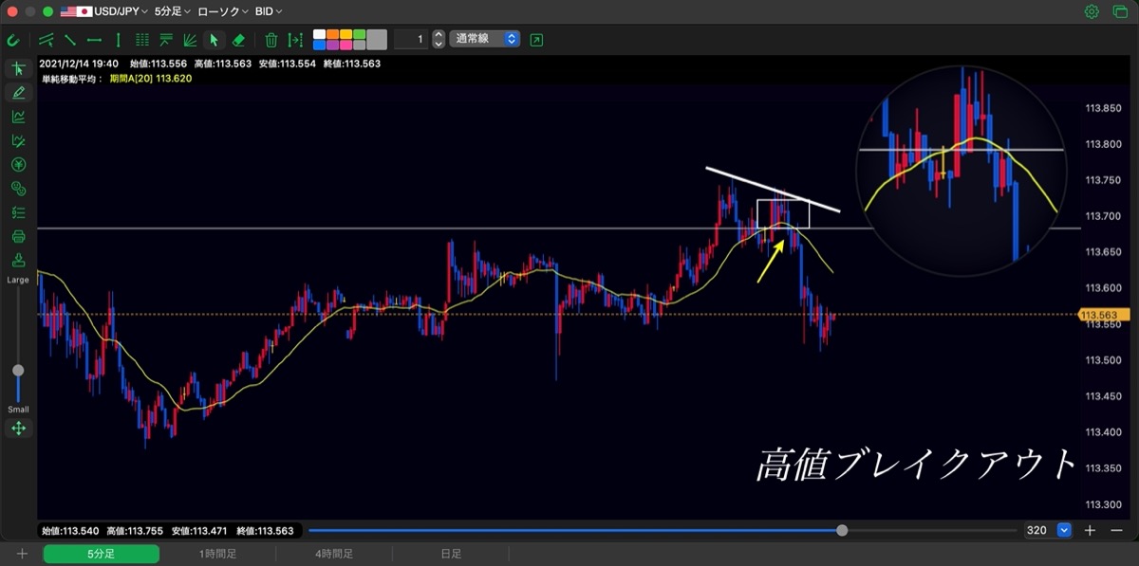Open the 通常線 line style dropdown
1139x566 pixels.
[x=485, y=40]
